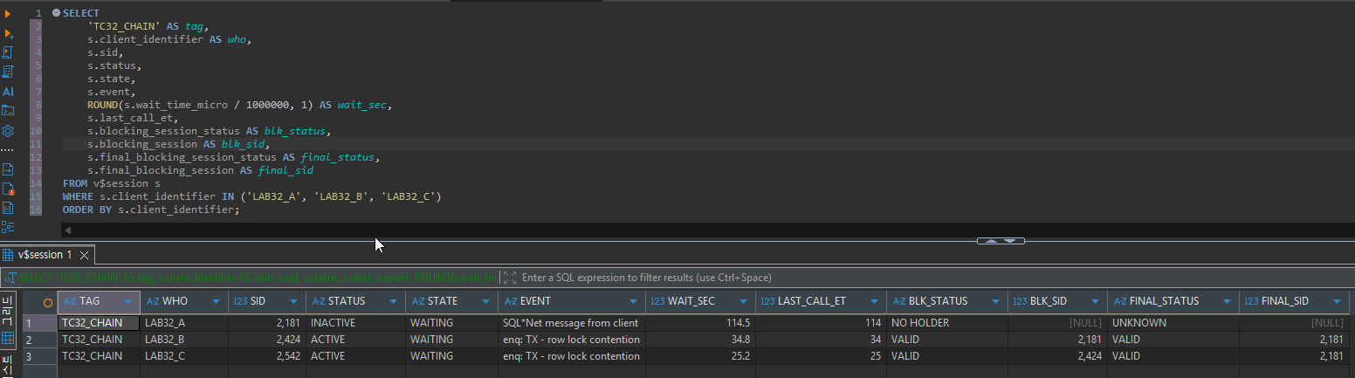Screen dimensions: 1355x378
Task: Click the 25.2 wait seconds cell
Action: pyautogui.click(x=700, y=356)
